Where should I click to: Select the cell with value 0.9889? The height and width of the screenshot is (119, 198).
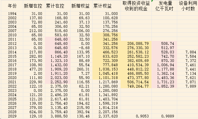pyautogui.click(x=164, y=116)
